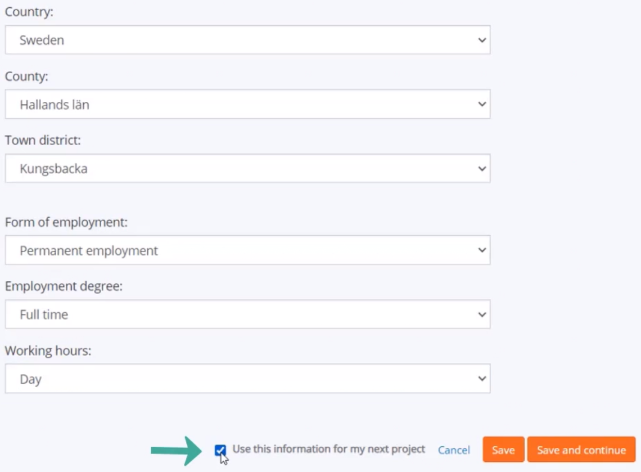Click the Save and continue button
The height and width of the screenshot is (472, 641).
(581, 450)
